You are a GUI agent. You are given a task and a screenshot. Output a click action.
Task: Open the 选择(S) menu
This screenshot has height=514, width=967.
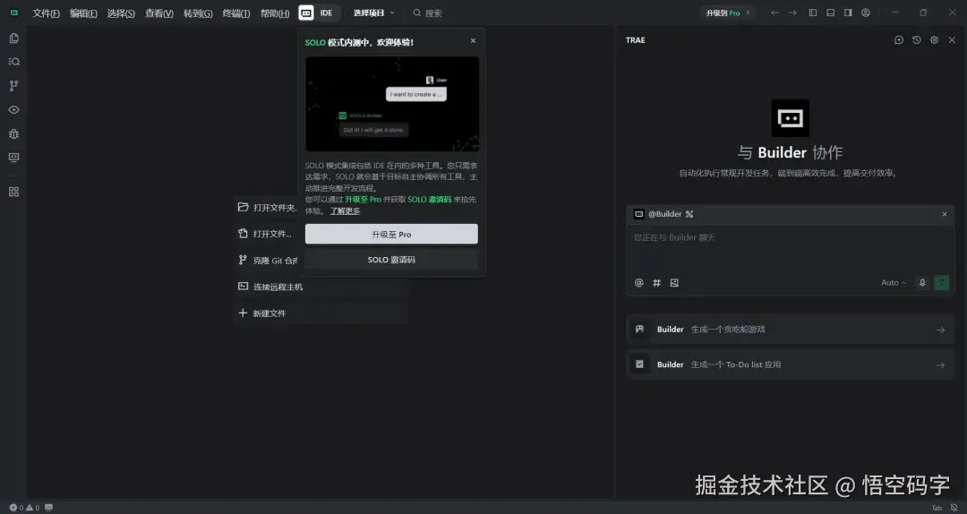click(x=121, y=13)
